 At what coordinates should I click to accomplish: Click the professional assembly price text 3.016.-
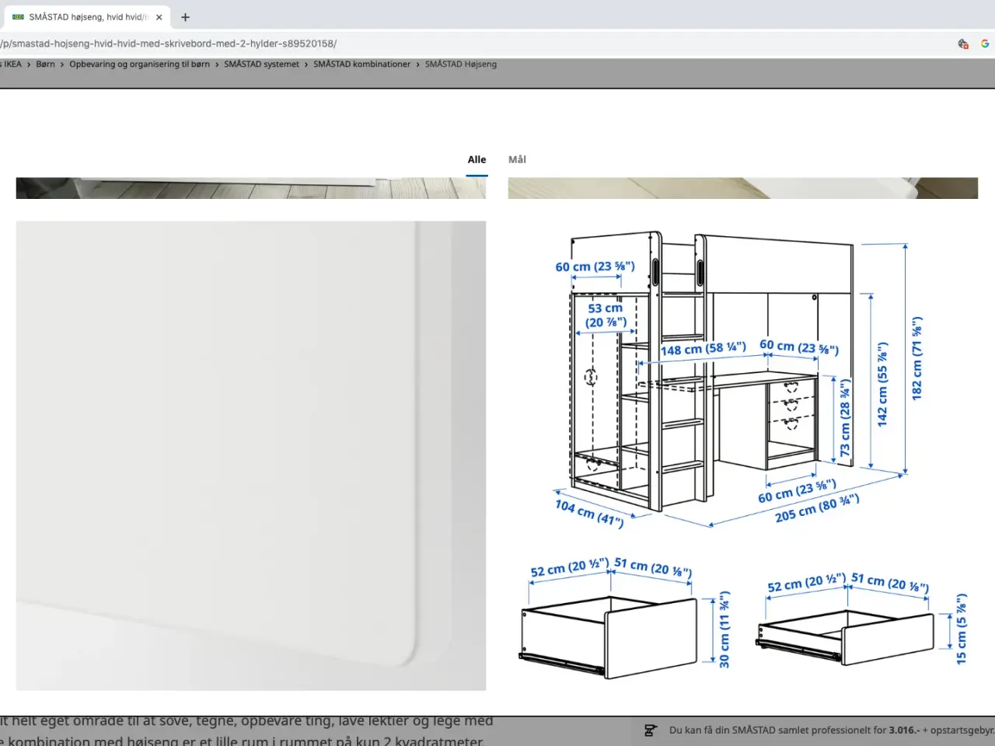coord(904,730)
